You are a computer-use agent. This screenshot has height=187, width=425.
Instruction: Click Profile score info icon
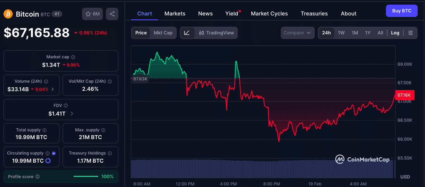pos(38,177)
